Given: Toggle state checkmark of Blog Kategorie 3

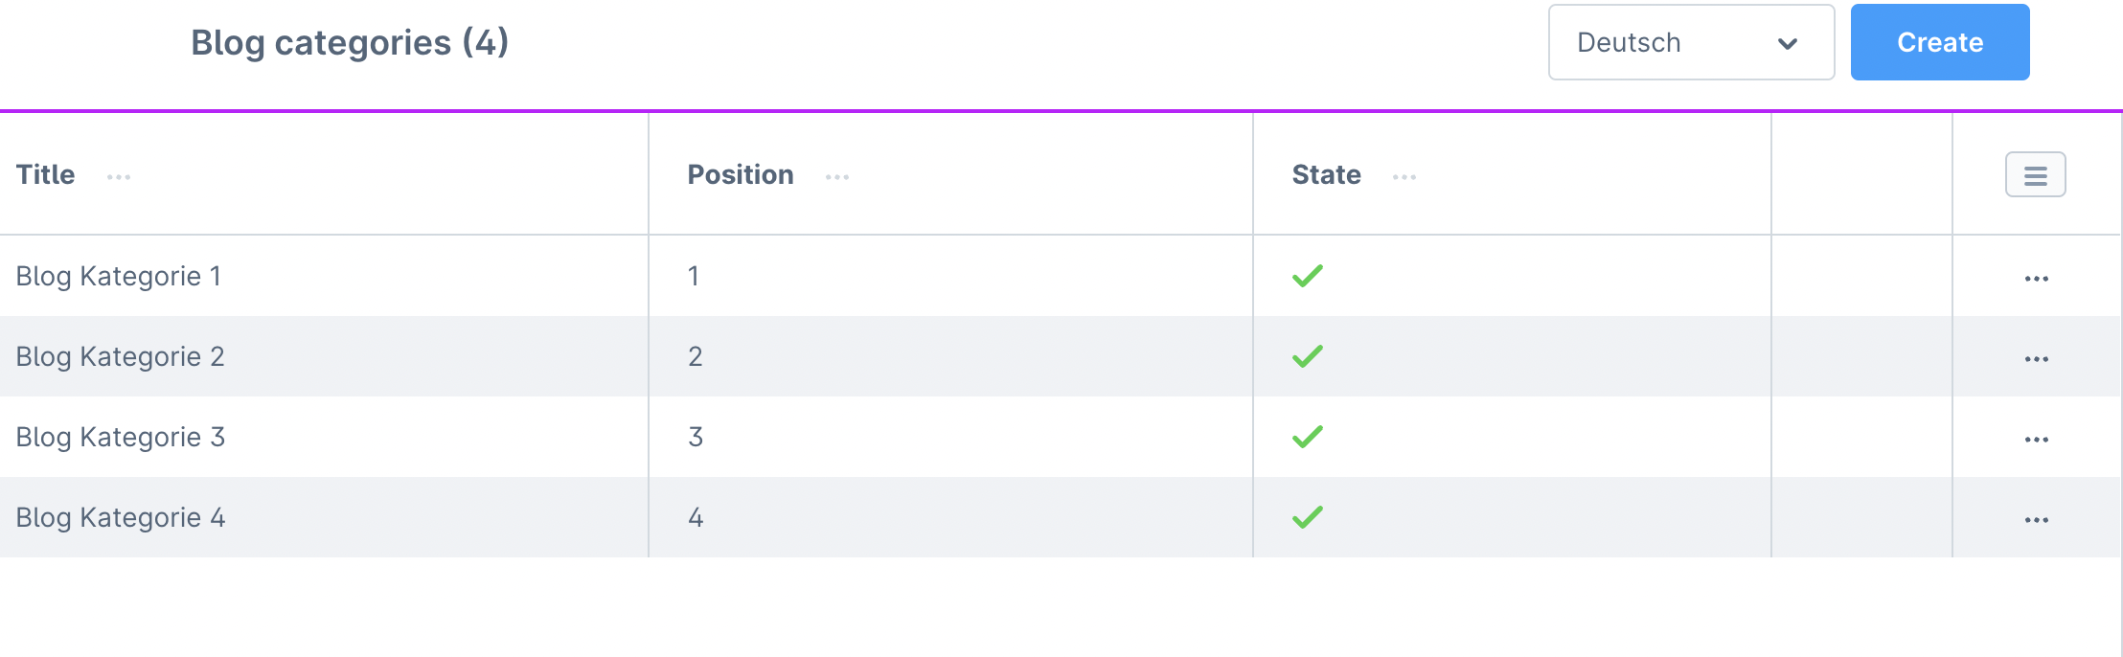Looking at the screenshot, I should [x=1308, y=437].
